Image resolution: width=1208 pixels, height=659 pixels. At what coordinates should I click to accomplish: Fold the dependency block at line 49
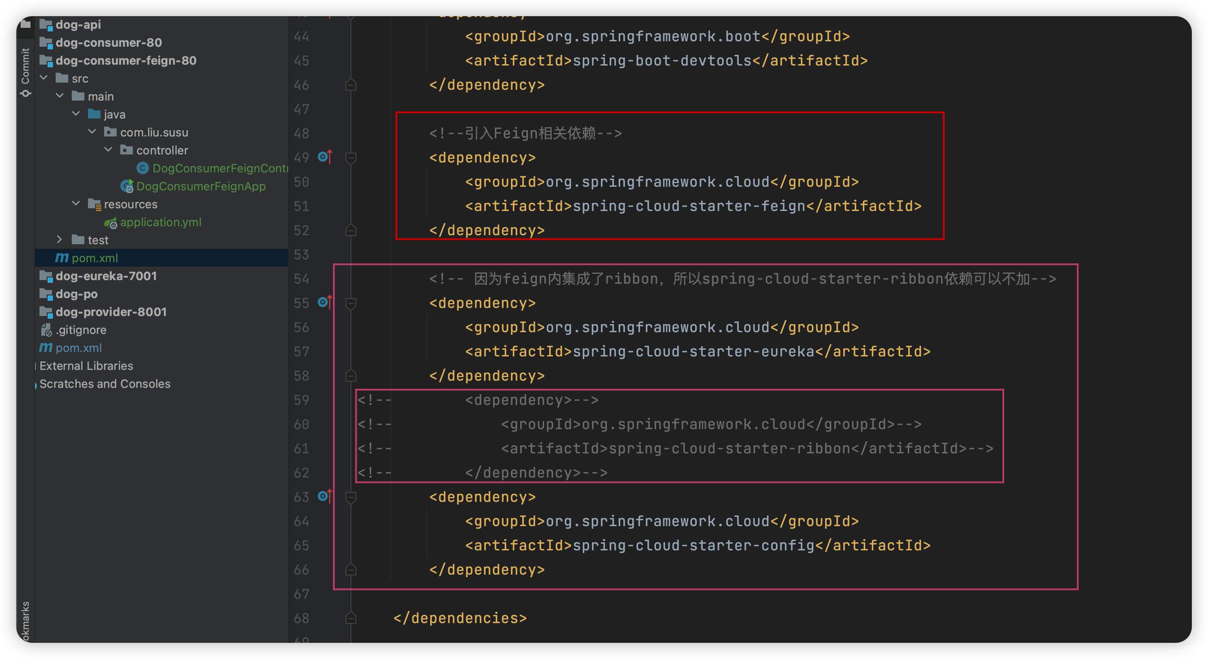[x=350, y=158]
